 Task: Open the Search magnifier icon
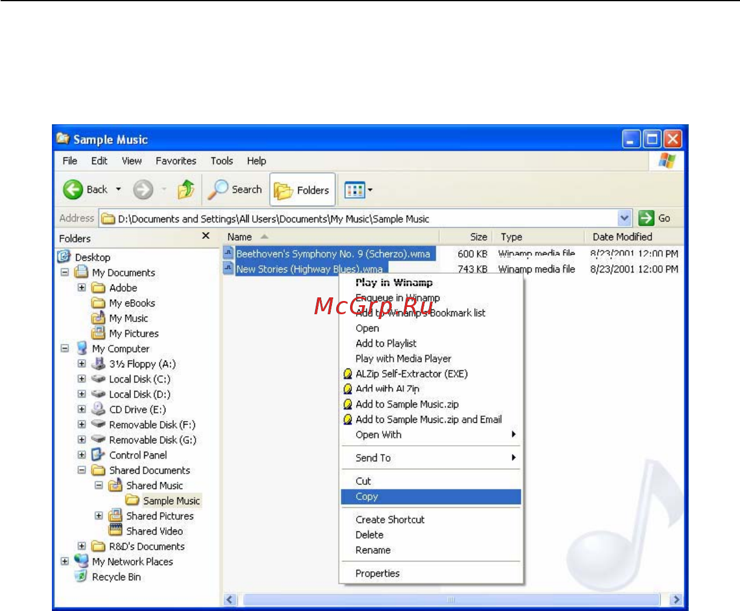(217, 190)
